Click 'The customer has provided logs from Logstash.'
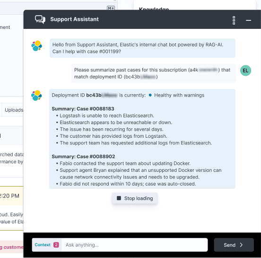This screenshot has width=261, height=258. click(113, 136)
